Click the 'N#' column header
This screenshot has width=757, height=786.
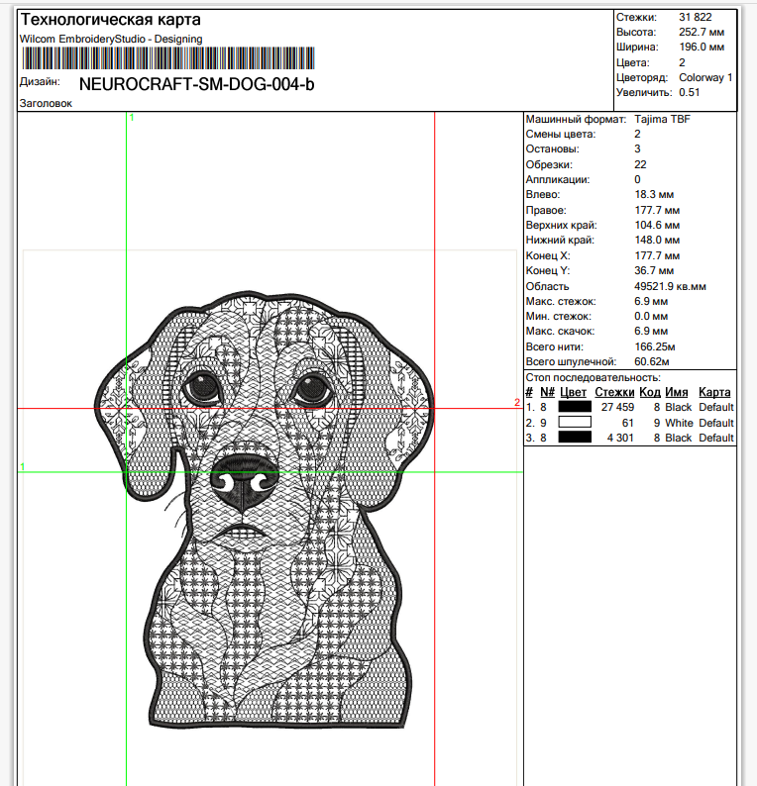pos(547,392)
